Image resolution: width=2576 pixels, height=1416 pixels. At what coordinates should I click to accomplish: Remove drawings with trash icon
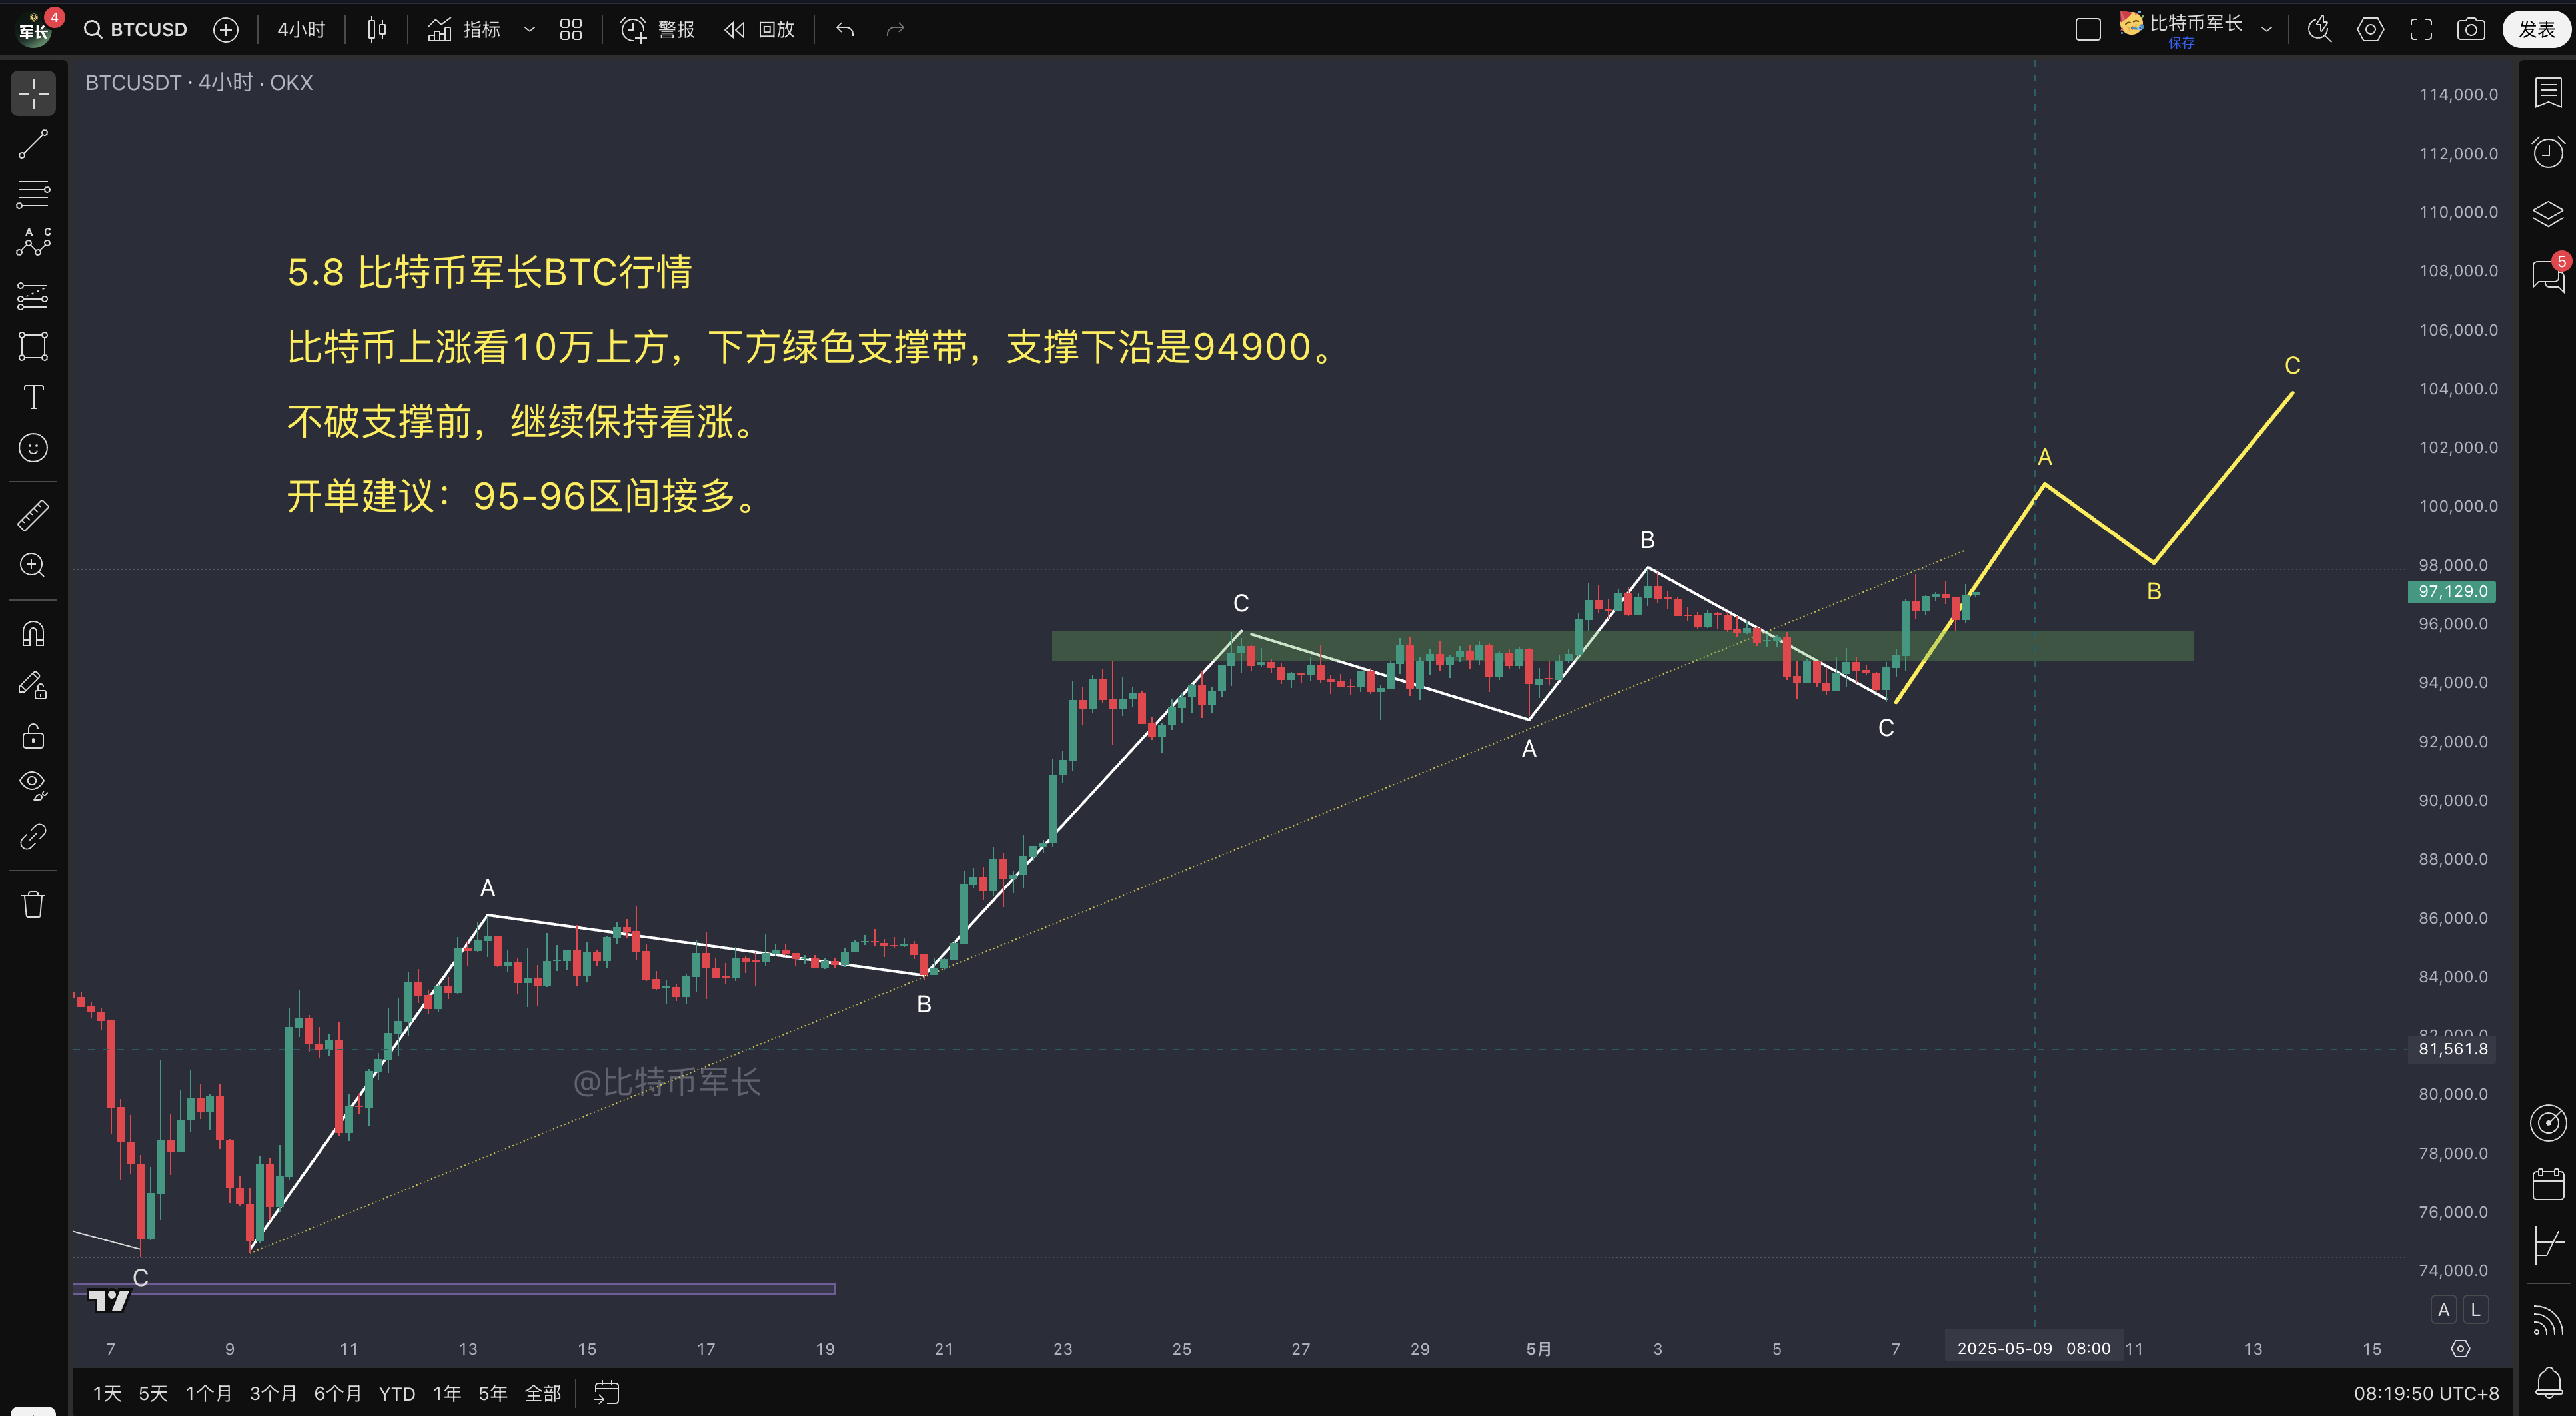click(x=33, y=904)
